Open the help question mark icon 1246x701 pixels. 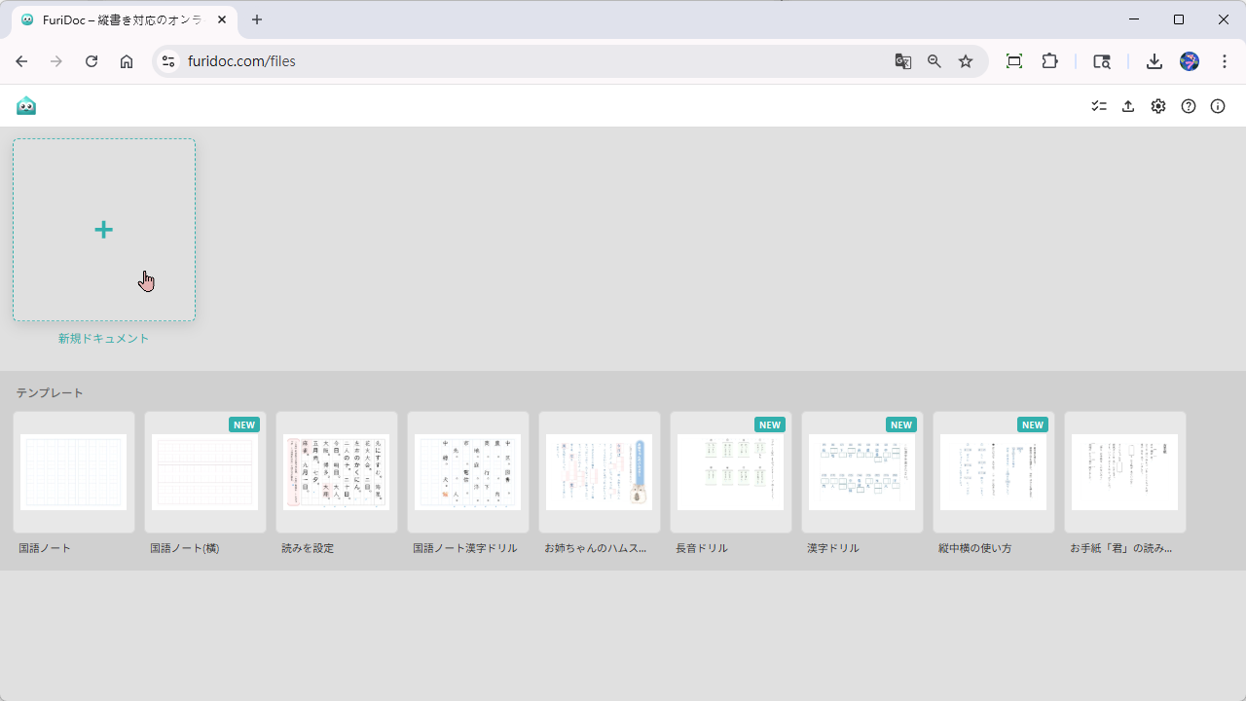click(x=1189, y=106)
